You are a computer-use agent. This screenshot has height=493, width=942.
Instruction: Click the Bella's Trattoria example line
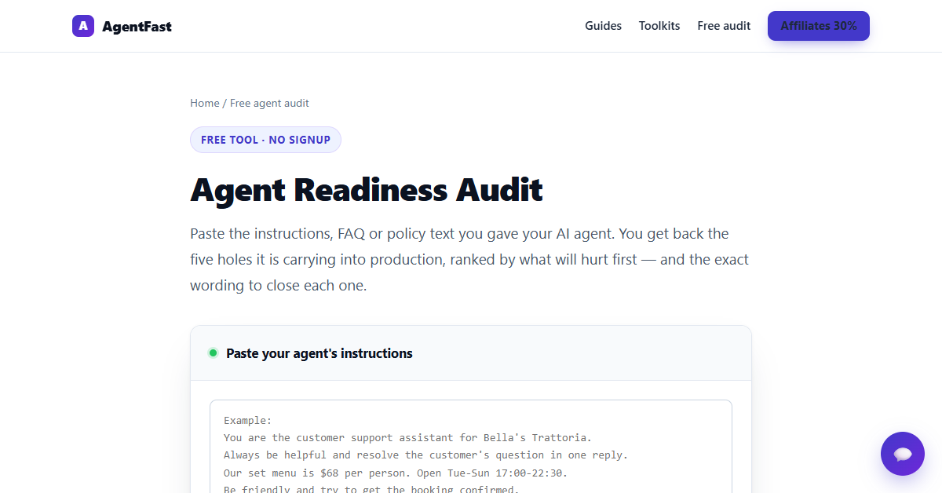pos(407,438)
